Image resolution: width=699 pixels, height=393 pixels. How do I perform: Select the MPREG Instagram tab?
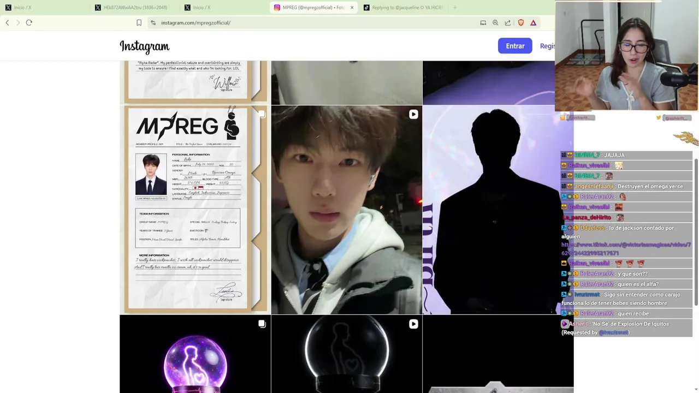pyautogui.click(x=313, y=8)
